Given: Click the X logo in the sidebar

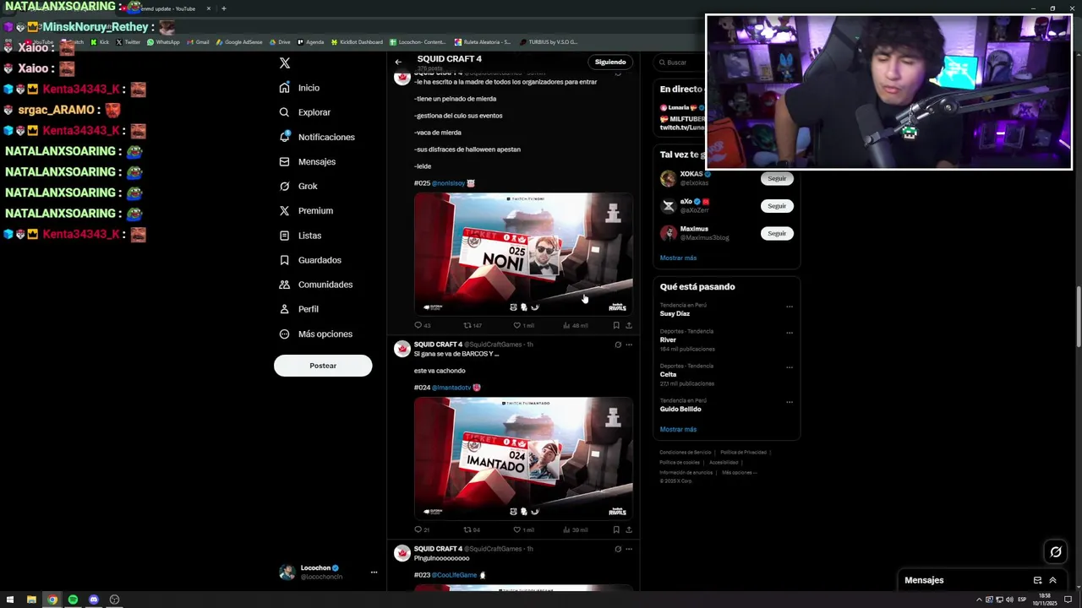Looking at the screenshot, I should tap(285, 63).
